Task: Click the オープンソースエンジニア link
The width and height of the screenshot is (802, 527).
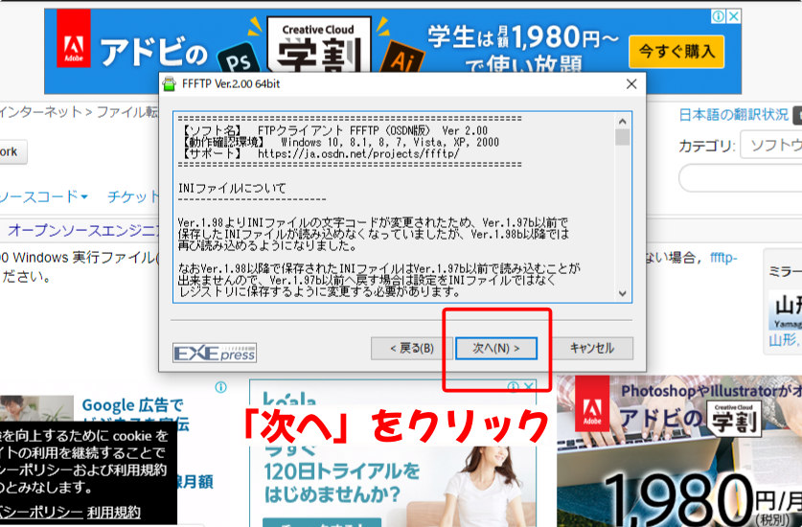Action: (x=83, y=231)
